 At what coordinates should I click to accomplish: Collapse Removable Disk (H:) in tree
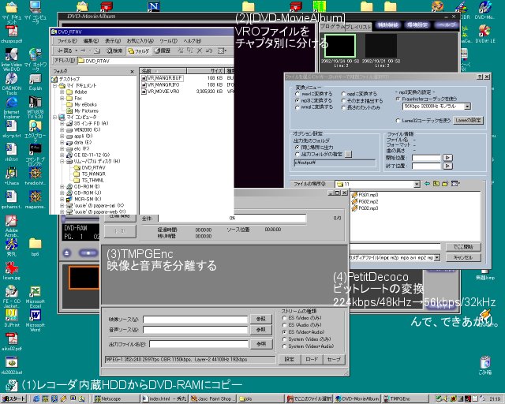[x=62, y=162]
